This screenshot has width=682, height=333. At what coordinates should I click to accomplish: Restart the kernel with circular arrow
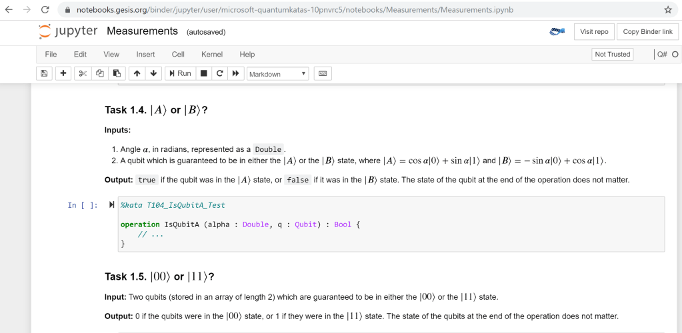pos(219,73)
